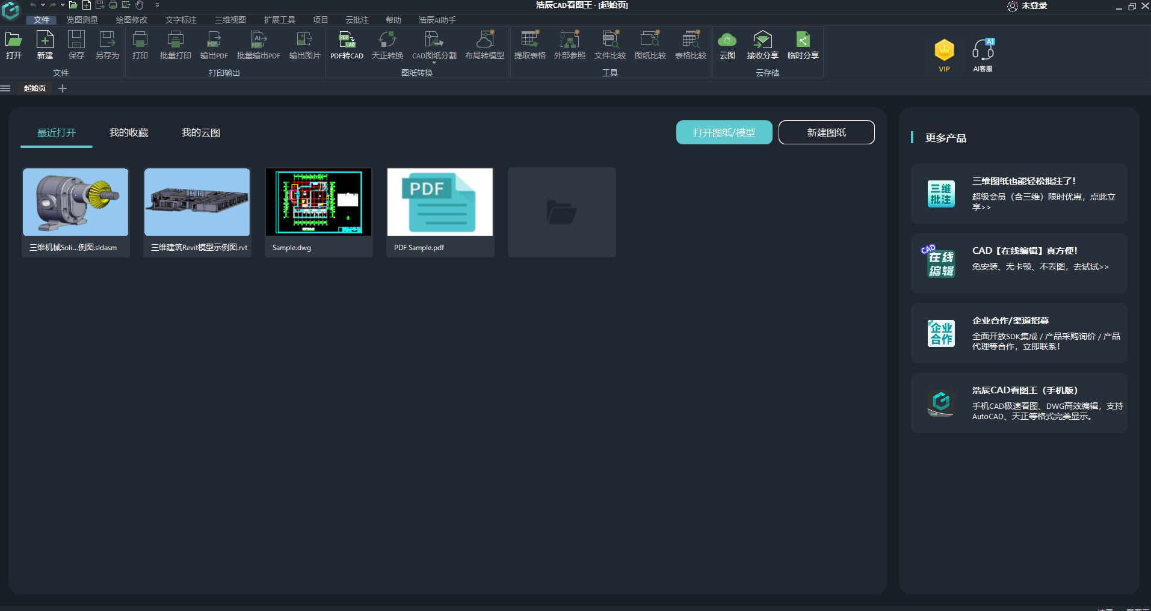
Task: Open the 云图 cloud drawings icon
Action: click(x=727, y=45)
